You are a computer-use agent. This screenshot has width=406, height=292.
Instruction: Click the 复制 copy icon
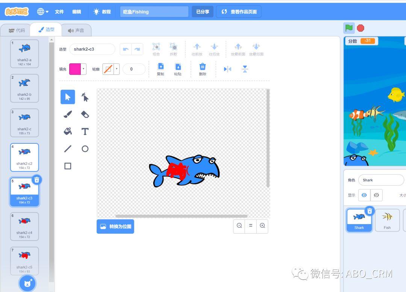point(161,69)
